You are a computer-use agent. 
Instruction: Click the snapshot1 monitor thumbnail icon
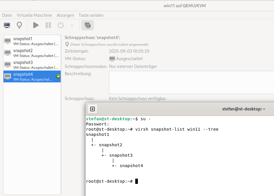[x=8, y=41]
